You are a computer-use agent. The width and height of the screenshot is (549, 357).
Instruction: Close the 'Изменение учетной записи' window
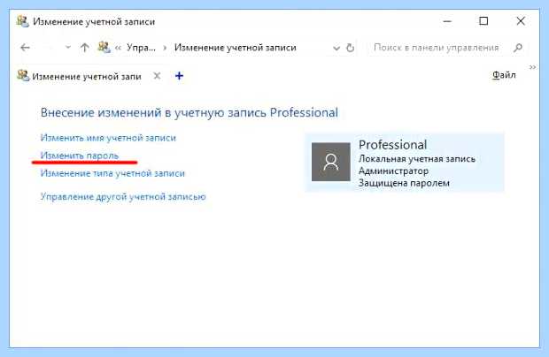(521, 21)
